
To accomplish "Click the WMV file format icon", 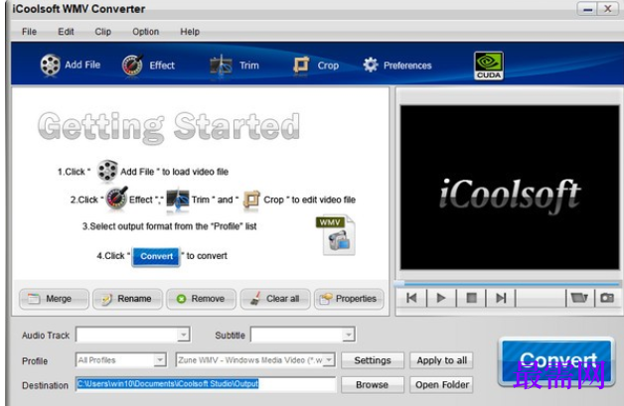I will tap(336, 235).
